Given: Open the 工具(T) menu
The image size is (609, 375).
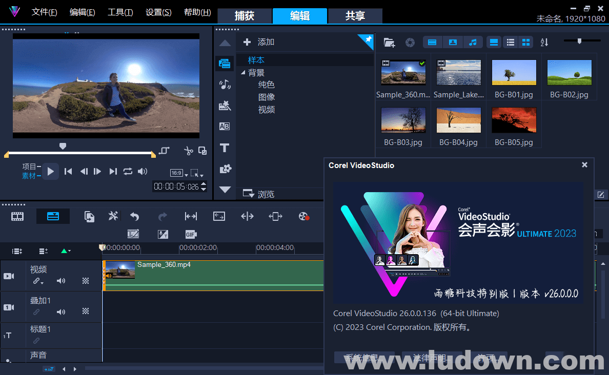Looking at the screenshot, I should [120, 12].
